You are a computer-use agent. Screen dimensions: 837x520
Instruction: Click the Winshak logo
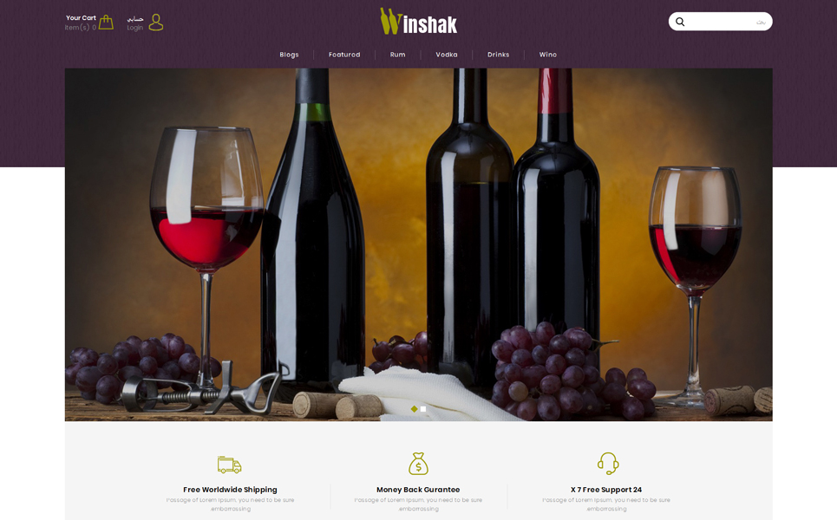coord(418,22)
